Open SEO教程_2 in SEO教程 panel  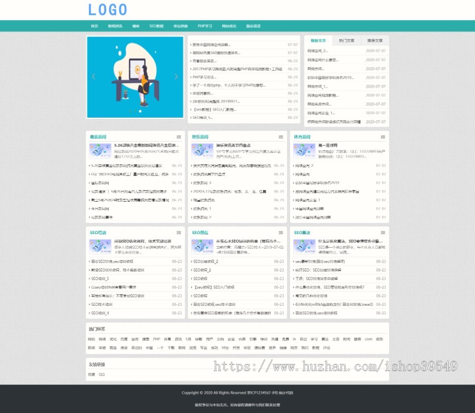(202, 270)
